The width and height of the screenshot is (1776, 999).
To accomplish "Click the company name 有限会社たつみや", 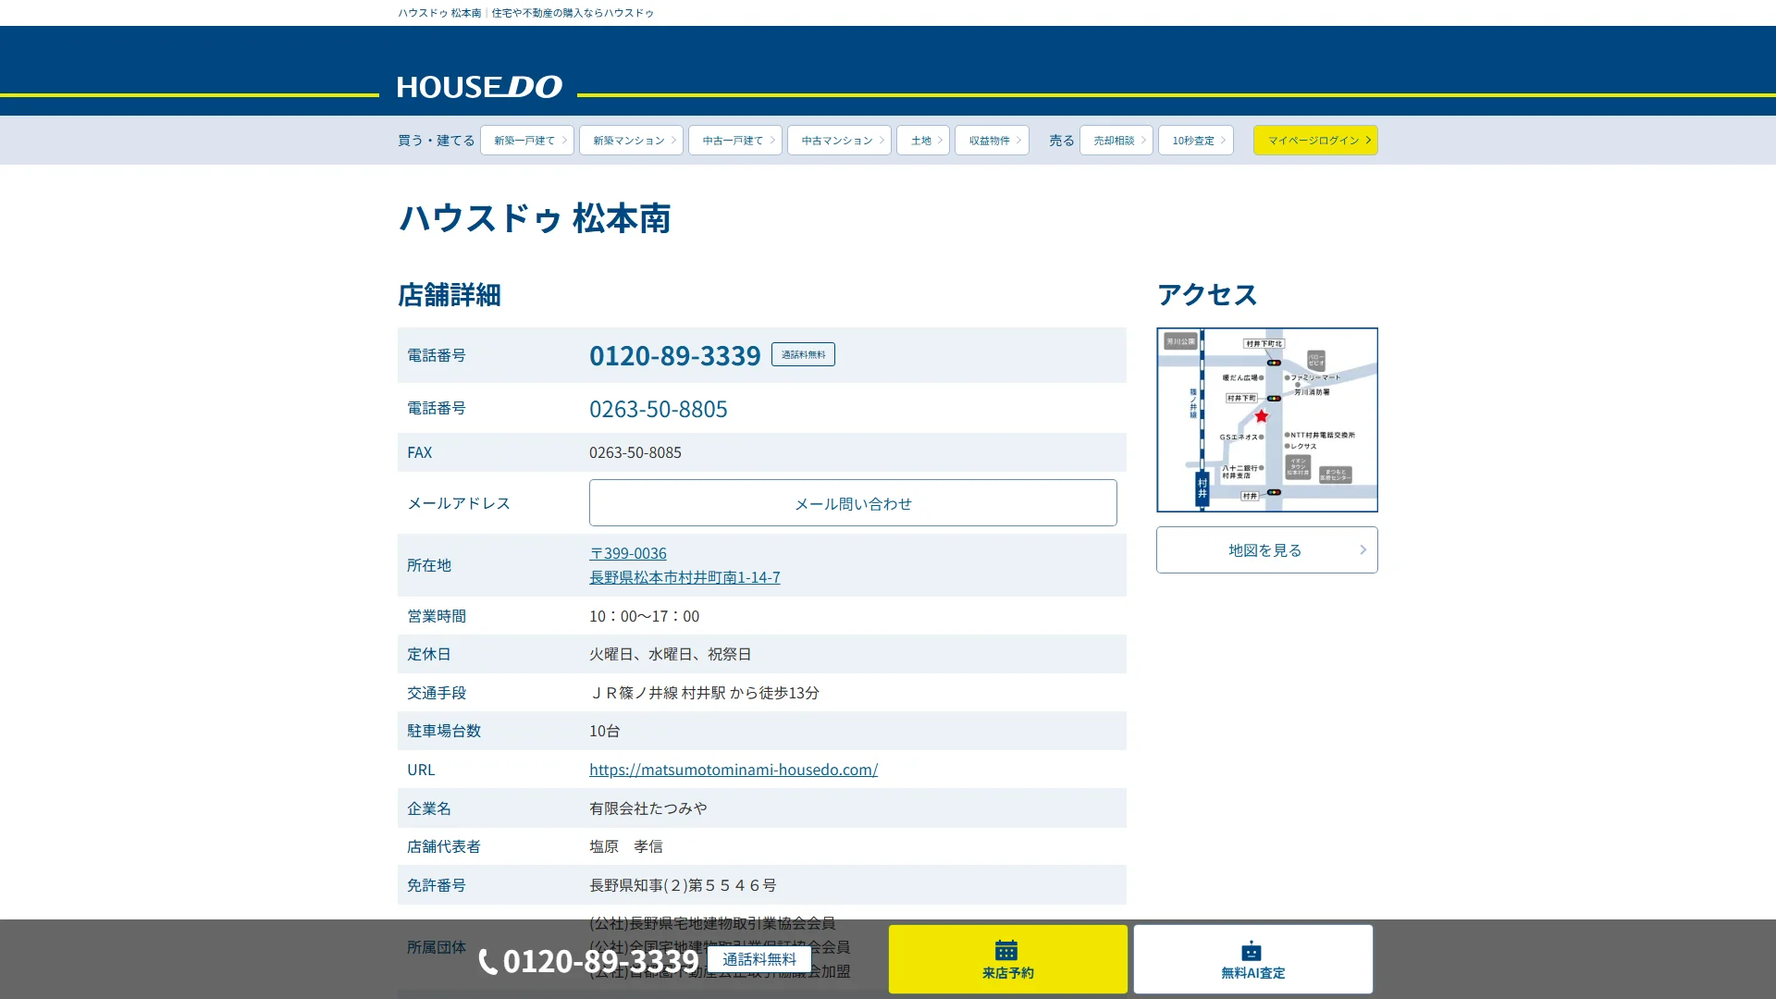I will pyautogui.click(x=648, y=808).
